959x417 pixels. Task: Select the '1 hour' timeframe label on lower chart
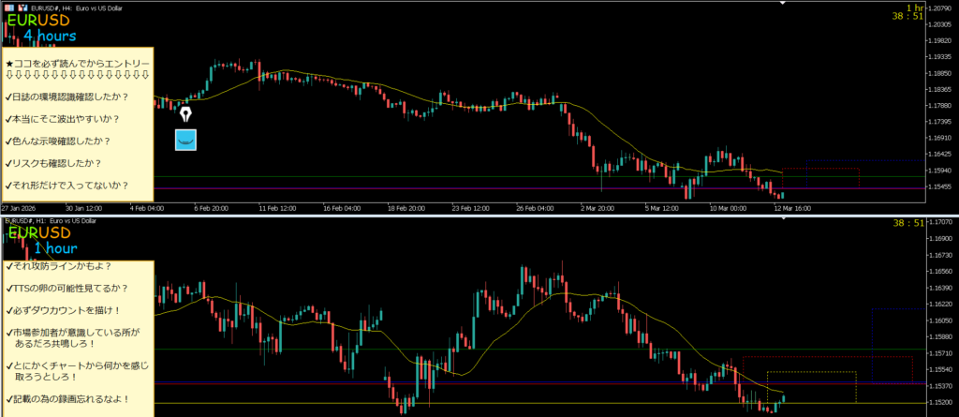(x=55, y=249)
